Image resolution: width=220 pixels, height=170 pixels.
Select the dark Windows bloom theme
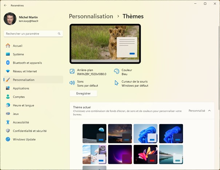(x=171, y=134)
